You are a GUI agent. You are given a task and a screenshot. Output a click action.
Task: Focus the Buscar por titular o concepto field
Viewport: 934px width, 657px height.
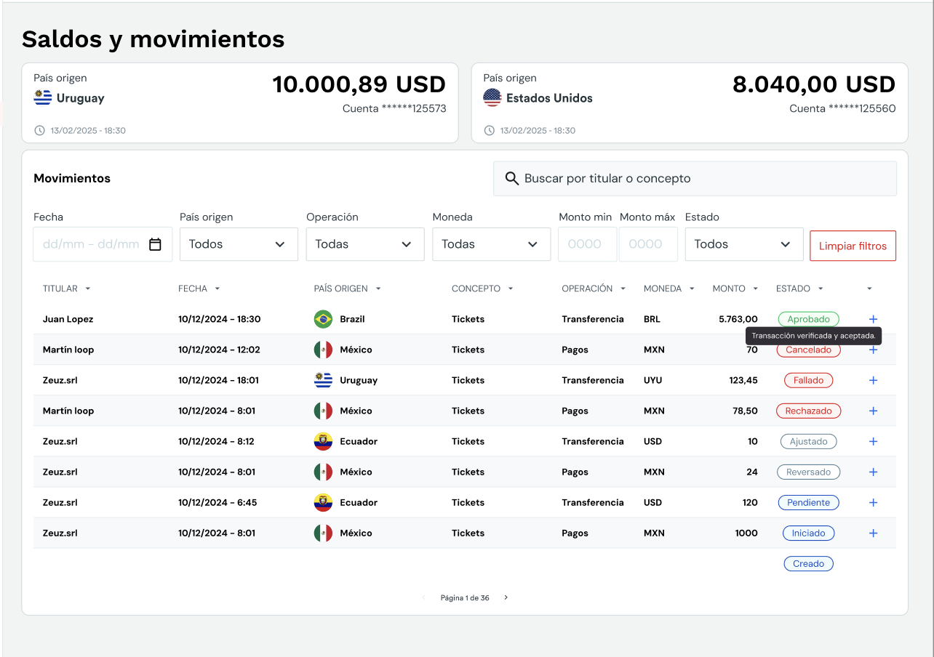[695, 179]
